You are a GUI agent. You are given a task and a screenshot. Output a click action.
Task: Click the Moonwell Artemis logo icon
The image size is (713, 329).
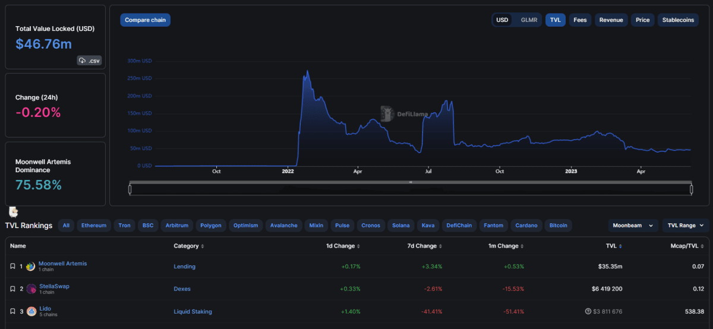31,267
